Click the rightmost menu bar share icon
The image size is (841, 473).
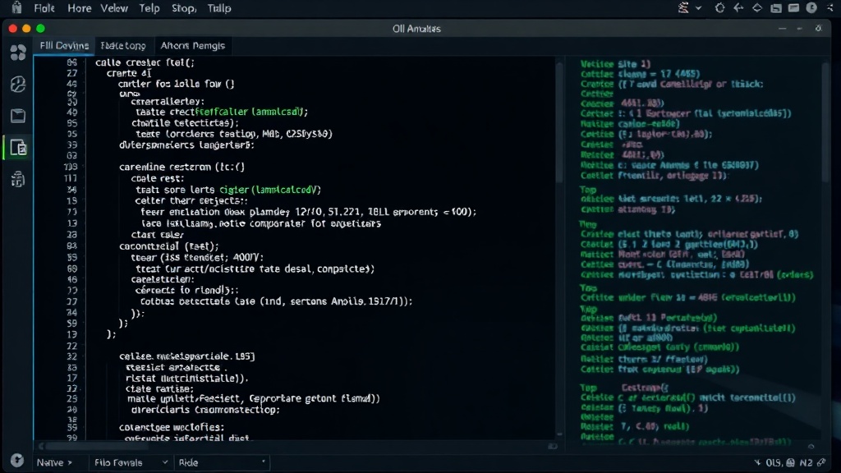pyautogui.click(x=830, y=7)
